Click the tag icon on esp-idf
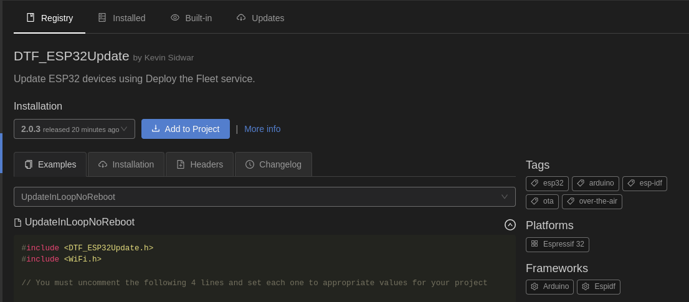The width and height of the screenshot is (689, 302). 632,183
